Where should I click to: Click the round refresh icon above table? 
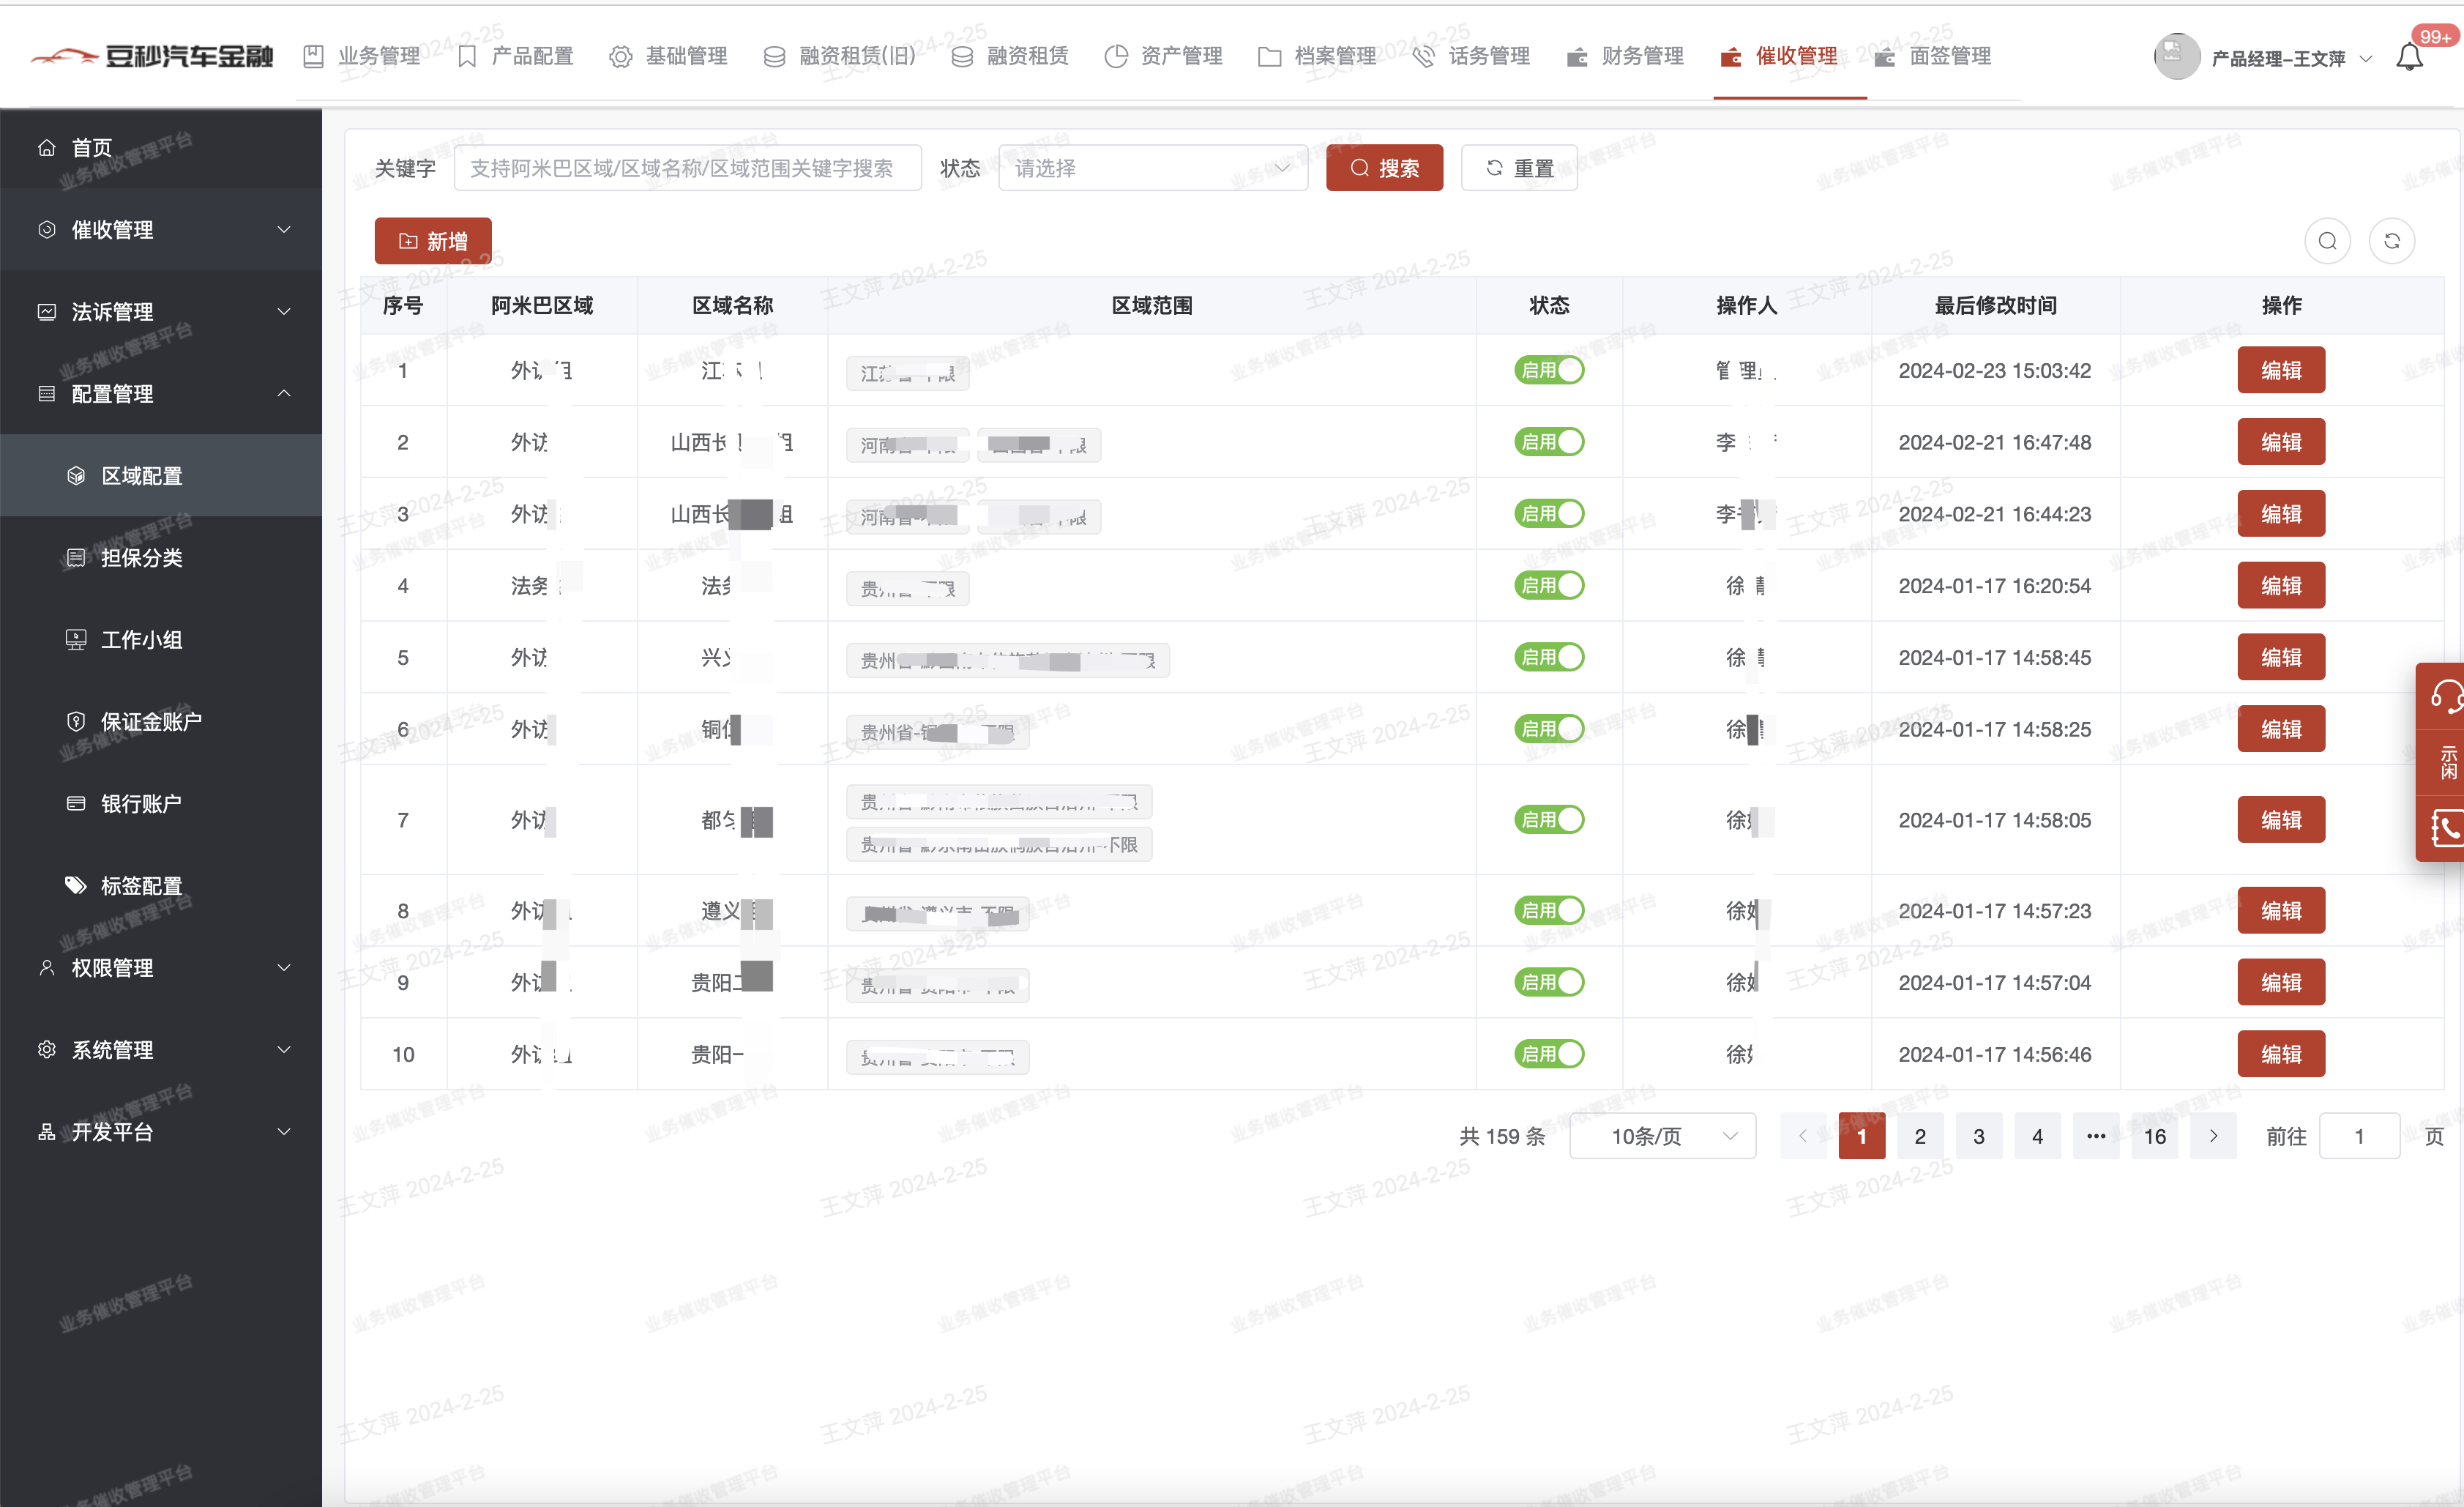tap(2391, 241)
